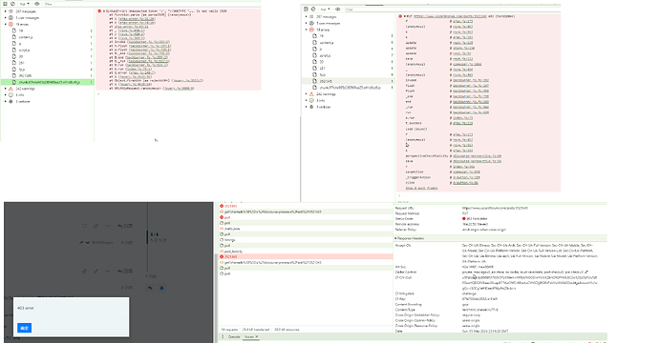The height and width of the screenshot is (343, 659).
Task: Close the Issues drawer tab
Action: click(x=257, y=336)
